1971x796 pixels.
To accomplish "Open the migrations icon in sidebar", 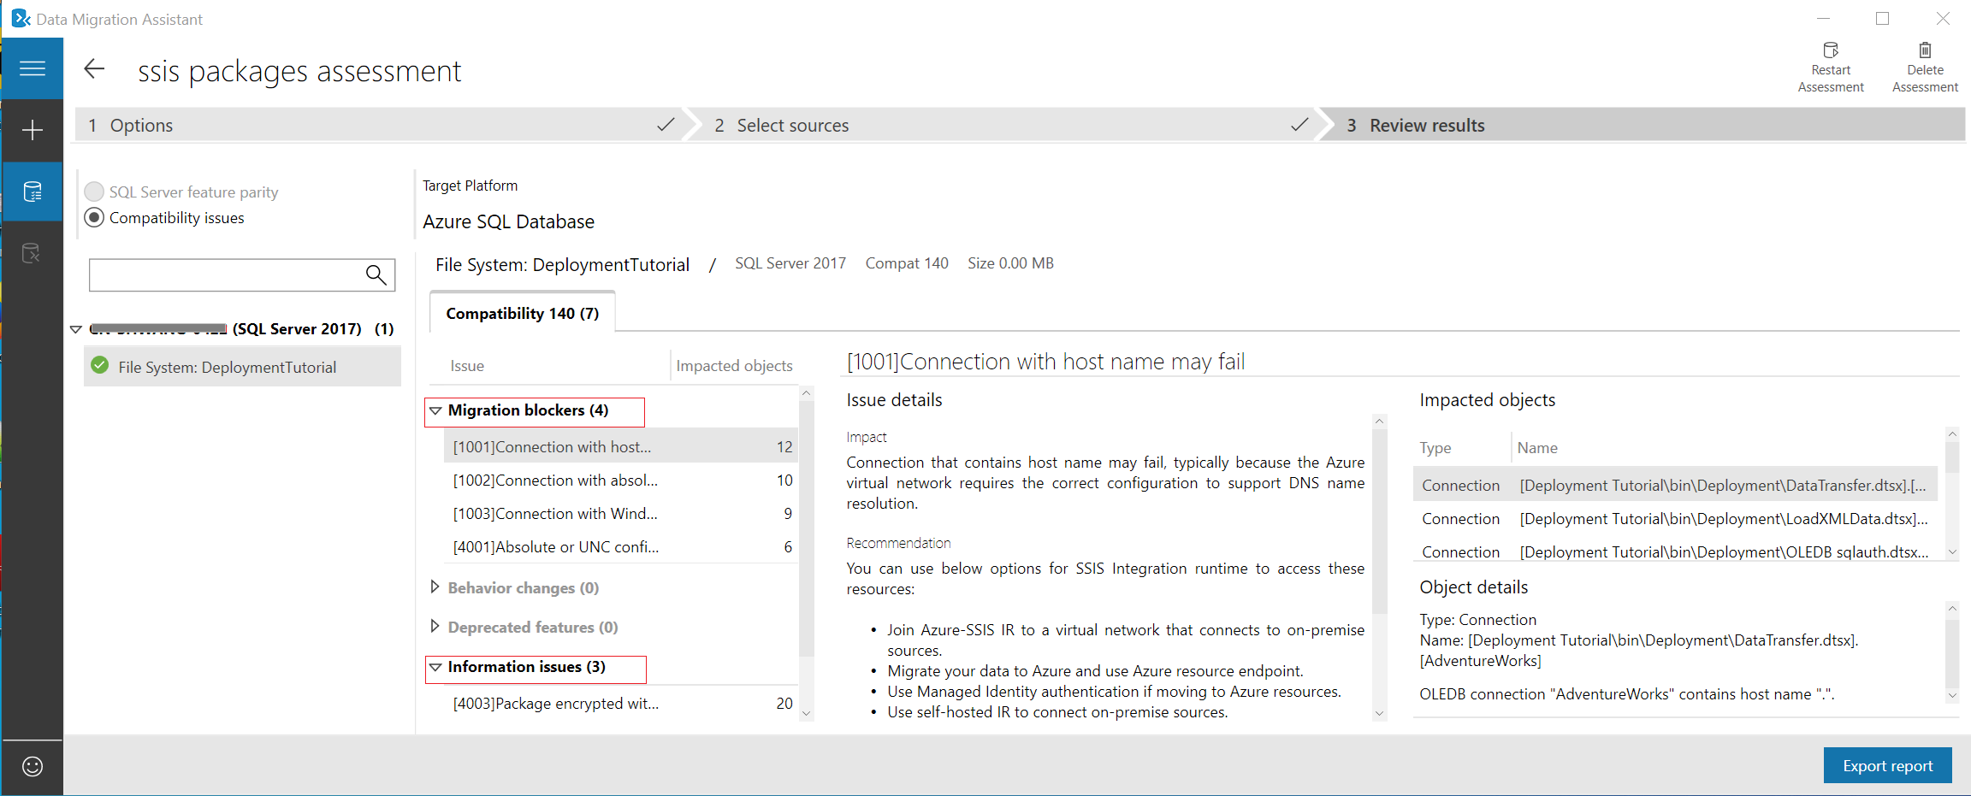I will [31, 253].
